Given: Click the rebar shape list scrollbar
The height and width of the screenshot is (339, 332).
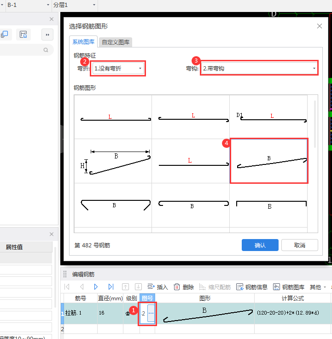Looking at the screenshot, I should pos(315,124).
